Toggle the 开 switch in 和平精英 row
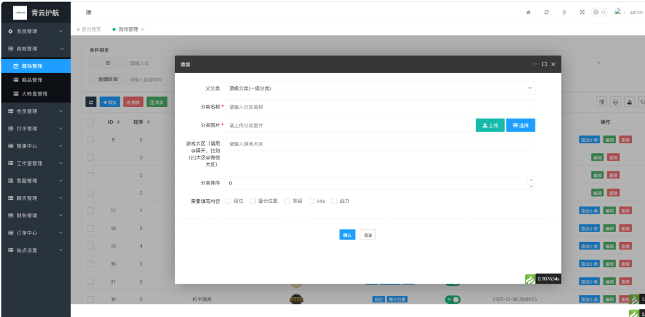Viewport: 645px width, 317px height. click(452, 299)
